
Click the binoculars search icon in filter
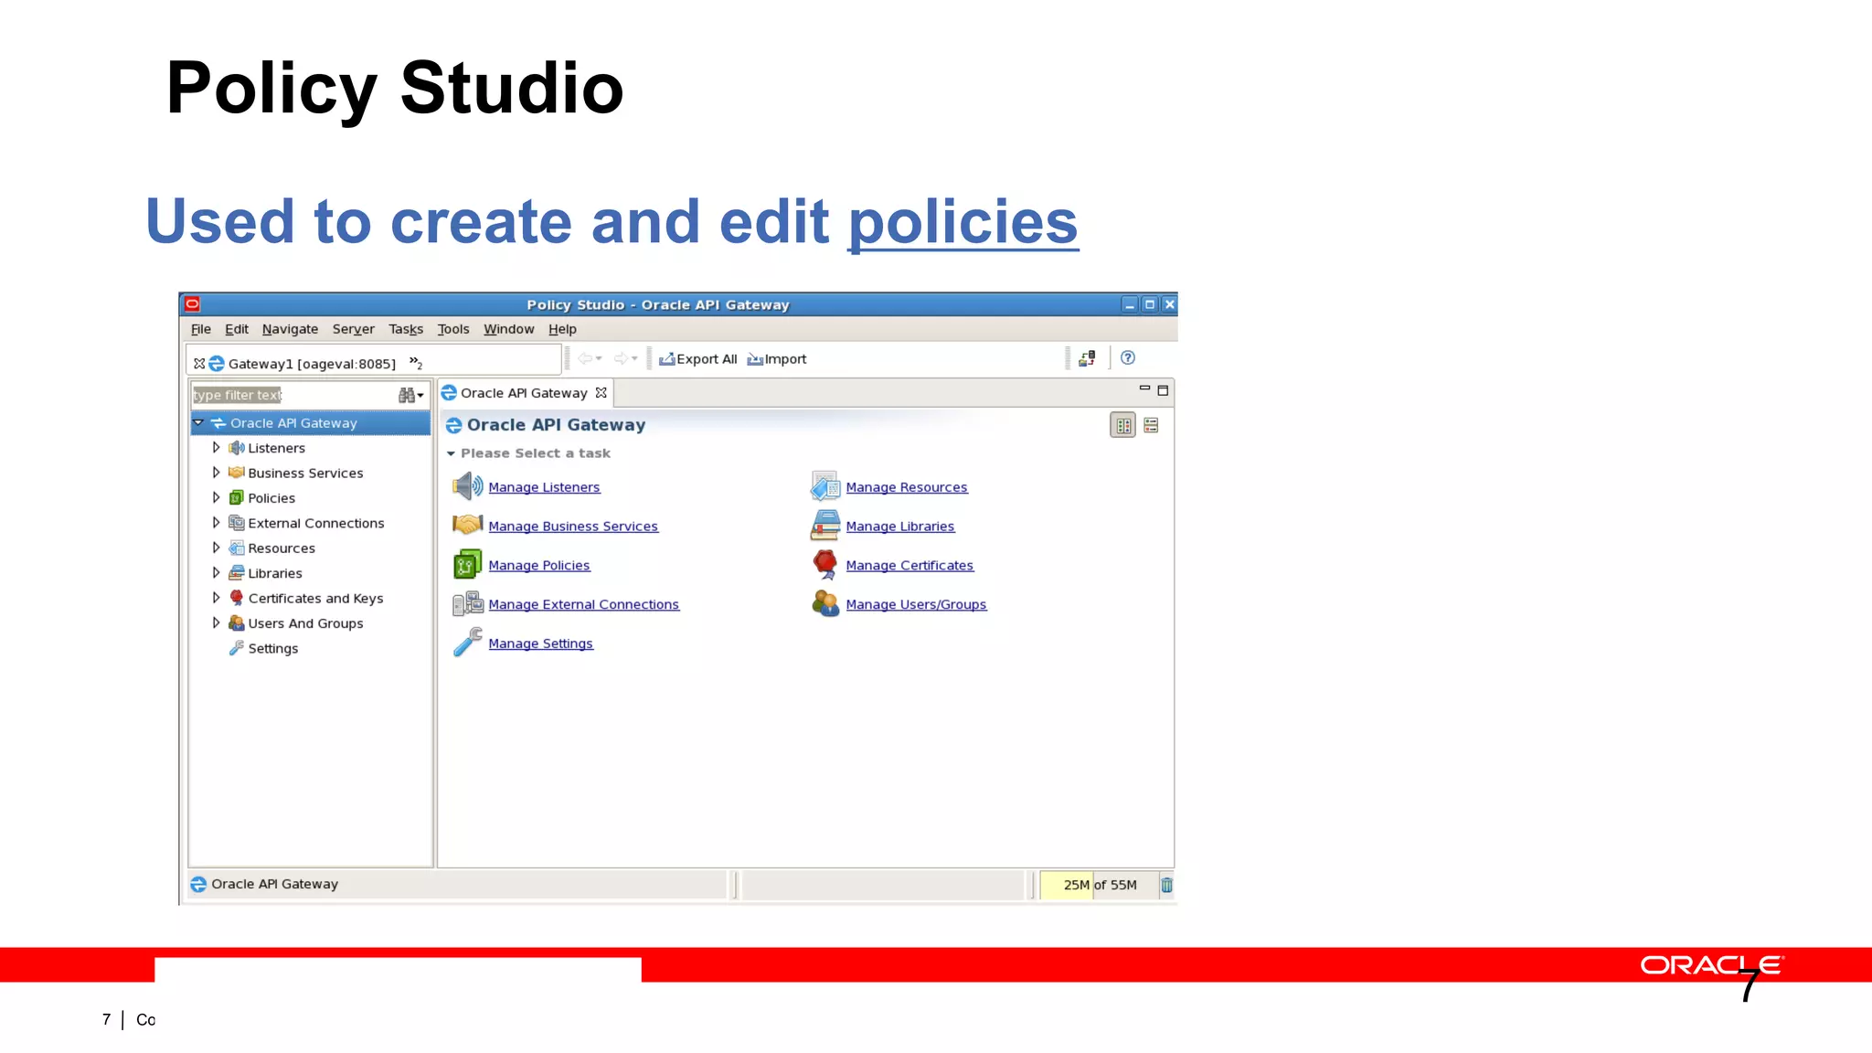coord(407,395)
